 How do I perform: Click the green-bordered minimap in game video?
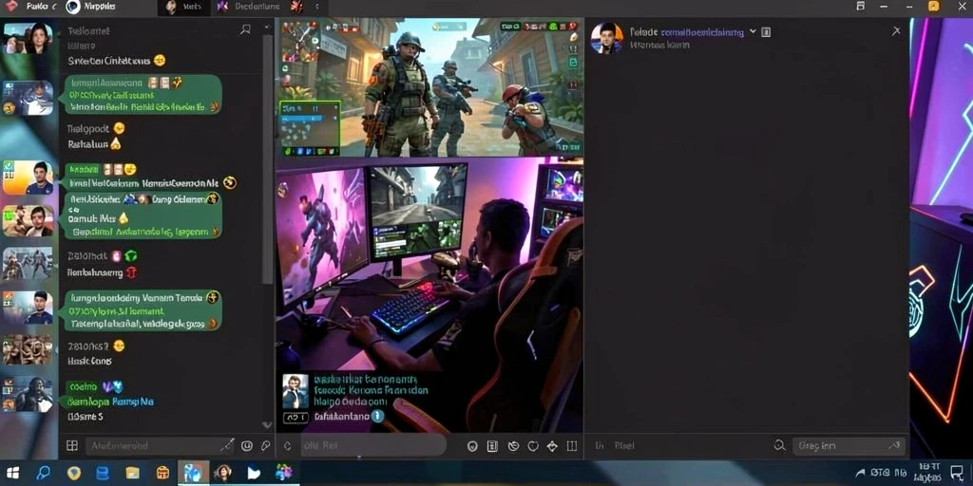tap(310, 128)
